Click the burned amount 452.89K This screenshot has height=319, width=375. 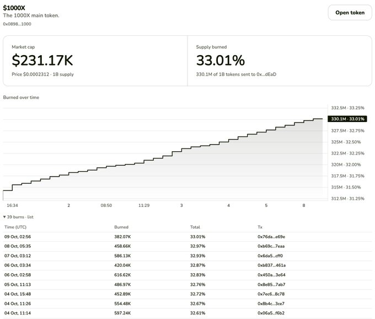(122, 294)
